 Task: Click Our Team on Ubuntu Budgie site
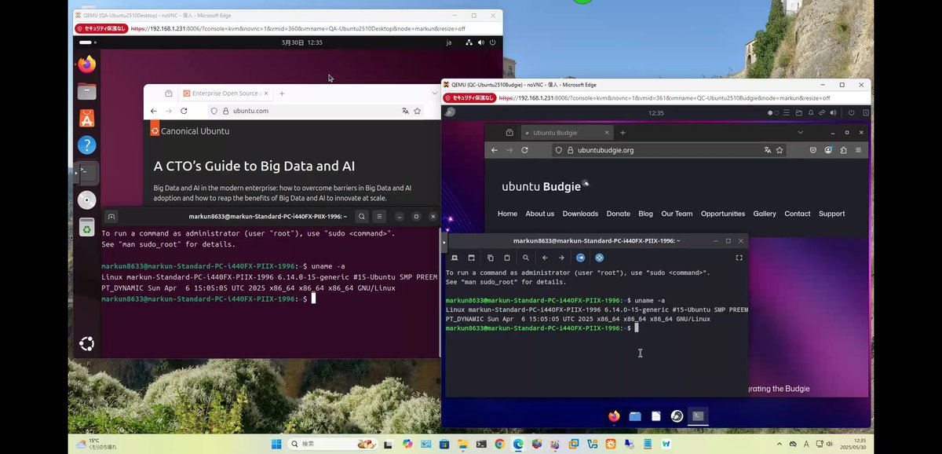[x=677, y=214]
